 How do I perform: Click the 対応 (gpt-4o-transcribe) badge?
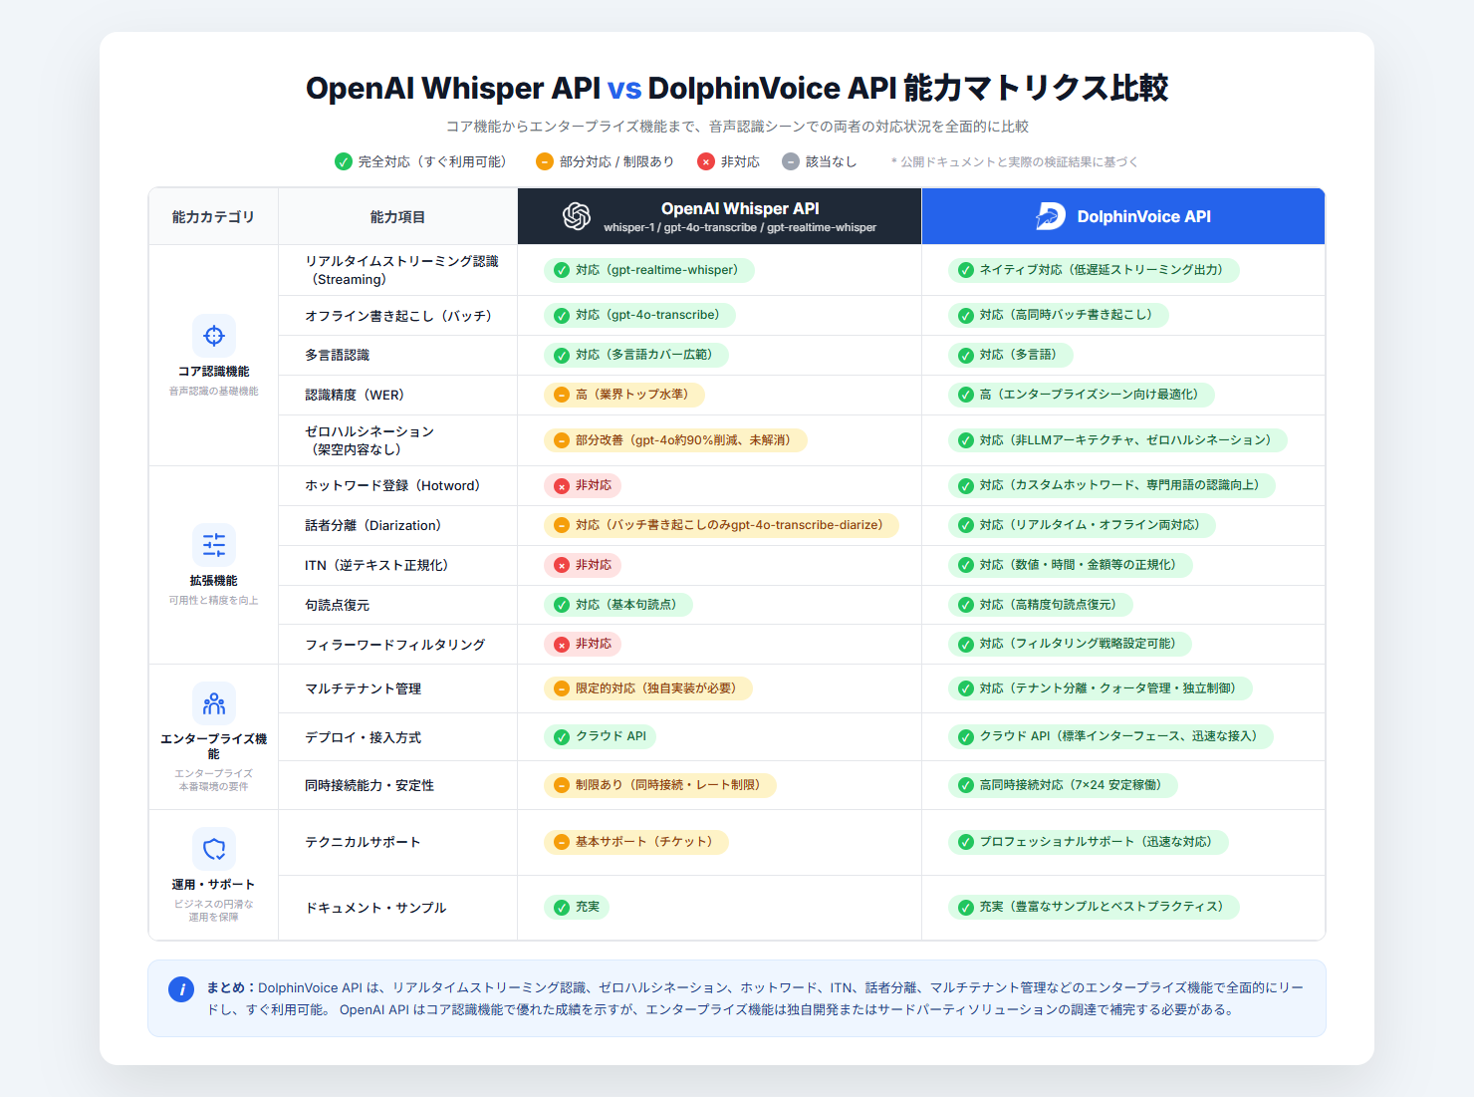pos(639,316)
